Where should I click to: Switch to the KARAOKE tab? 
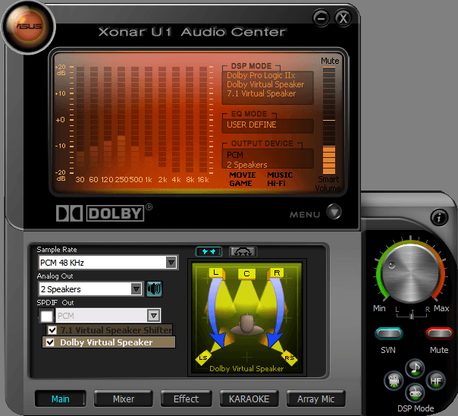[x=249, y=399]
